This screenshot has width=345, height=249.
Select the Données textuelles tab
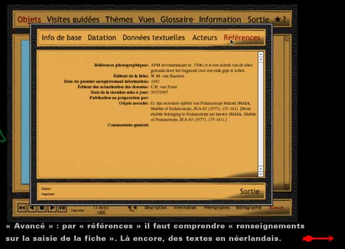coord(154,37)
